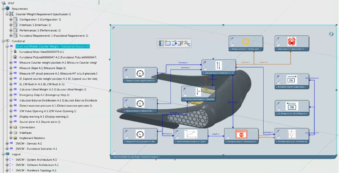Image resolution: width=339 pixels, height=173 pixels.
Task: Expand Measure Slope A.1 tree node
Action: pos(11,68)
